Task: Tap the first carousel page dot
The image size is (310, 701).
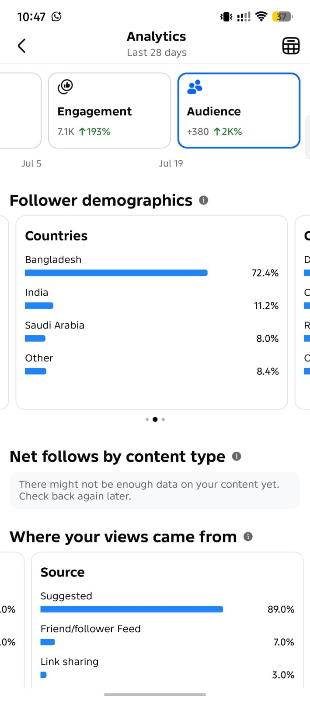Action: (x=147, y=419)
